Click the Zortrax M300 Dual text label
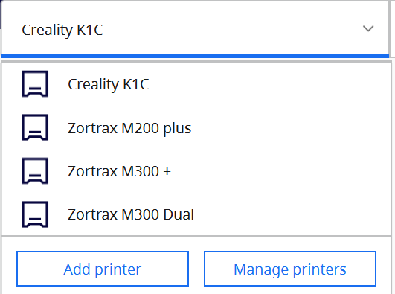The width and height of the screenshot is (395, 294). coord(131,214)
